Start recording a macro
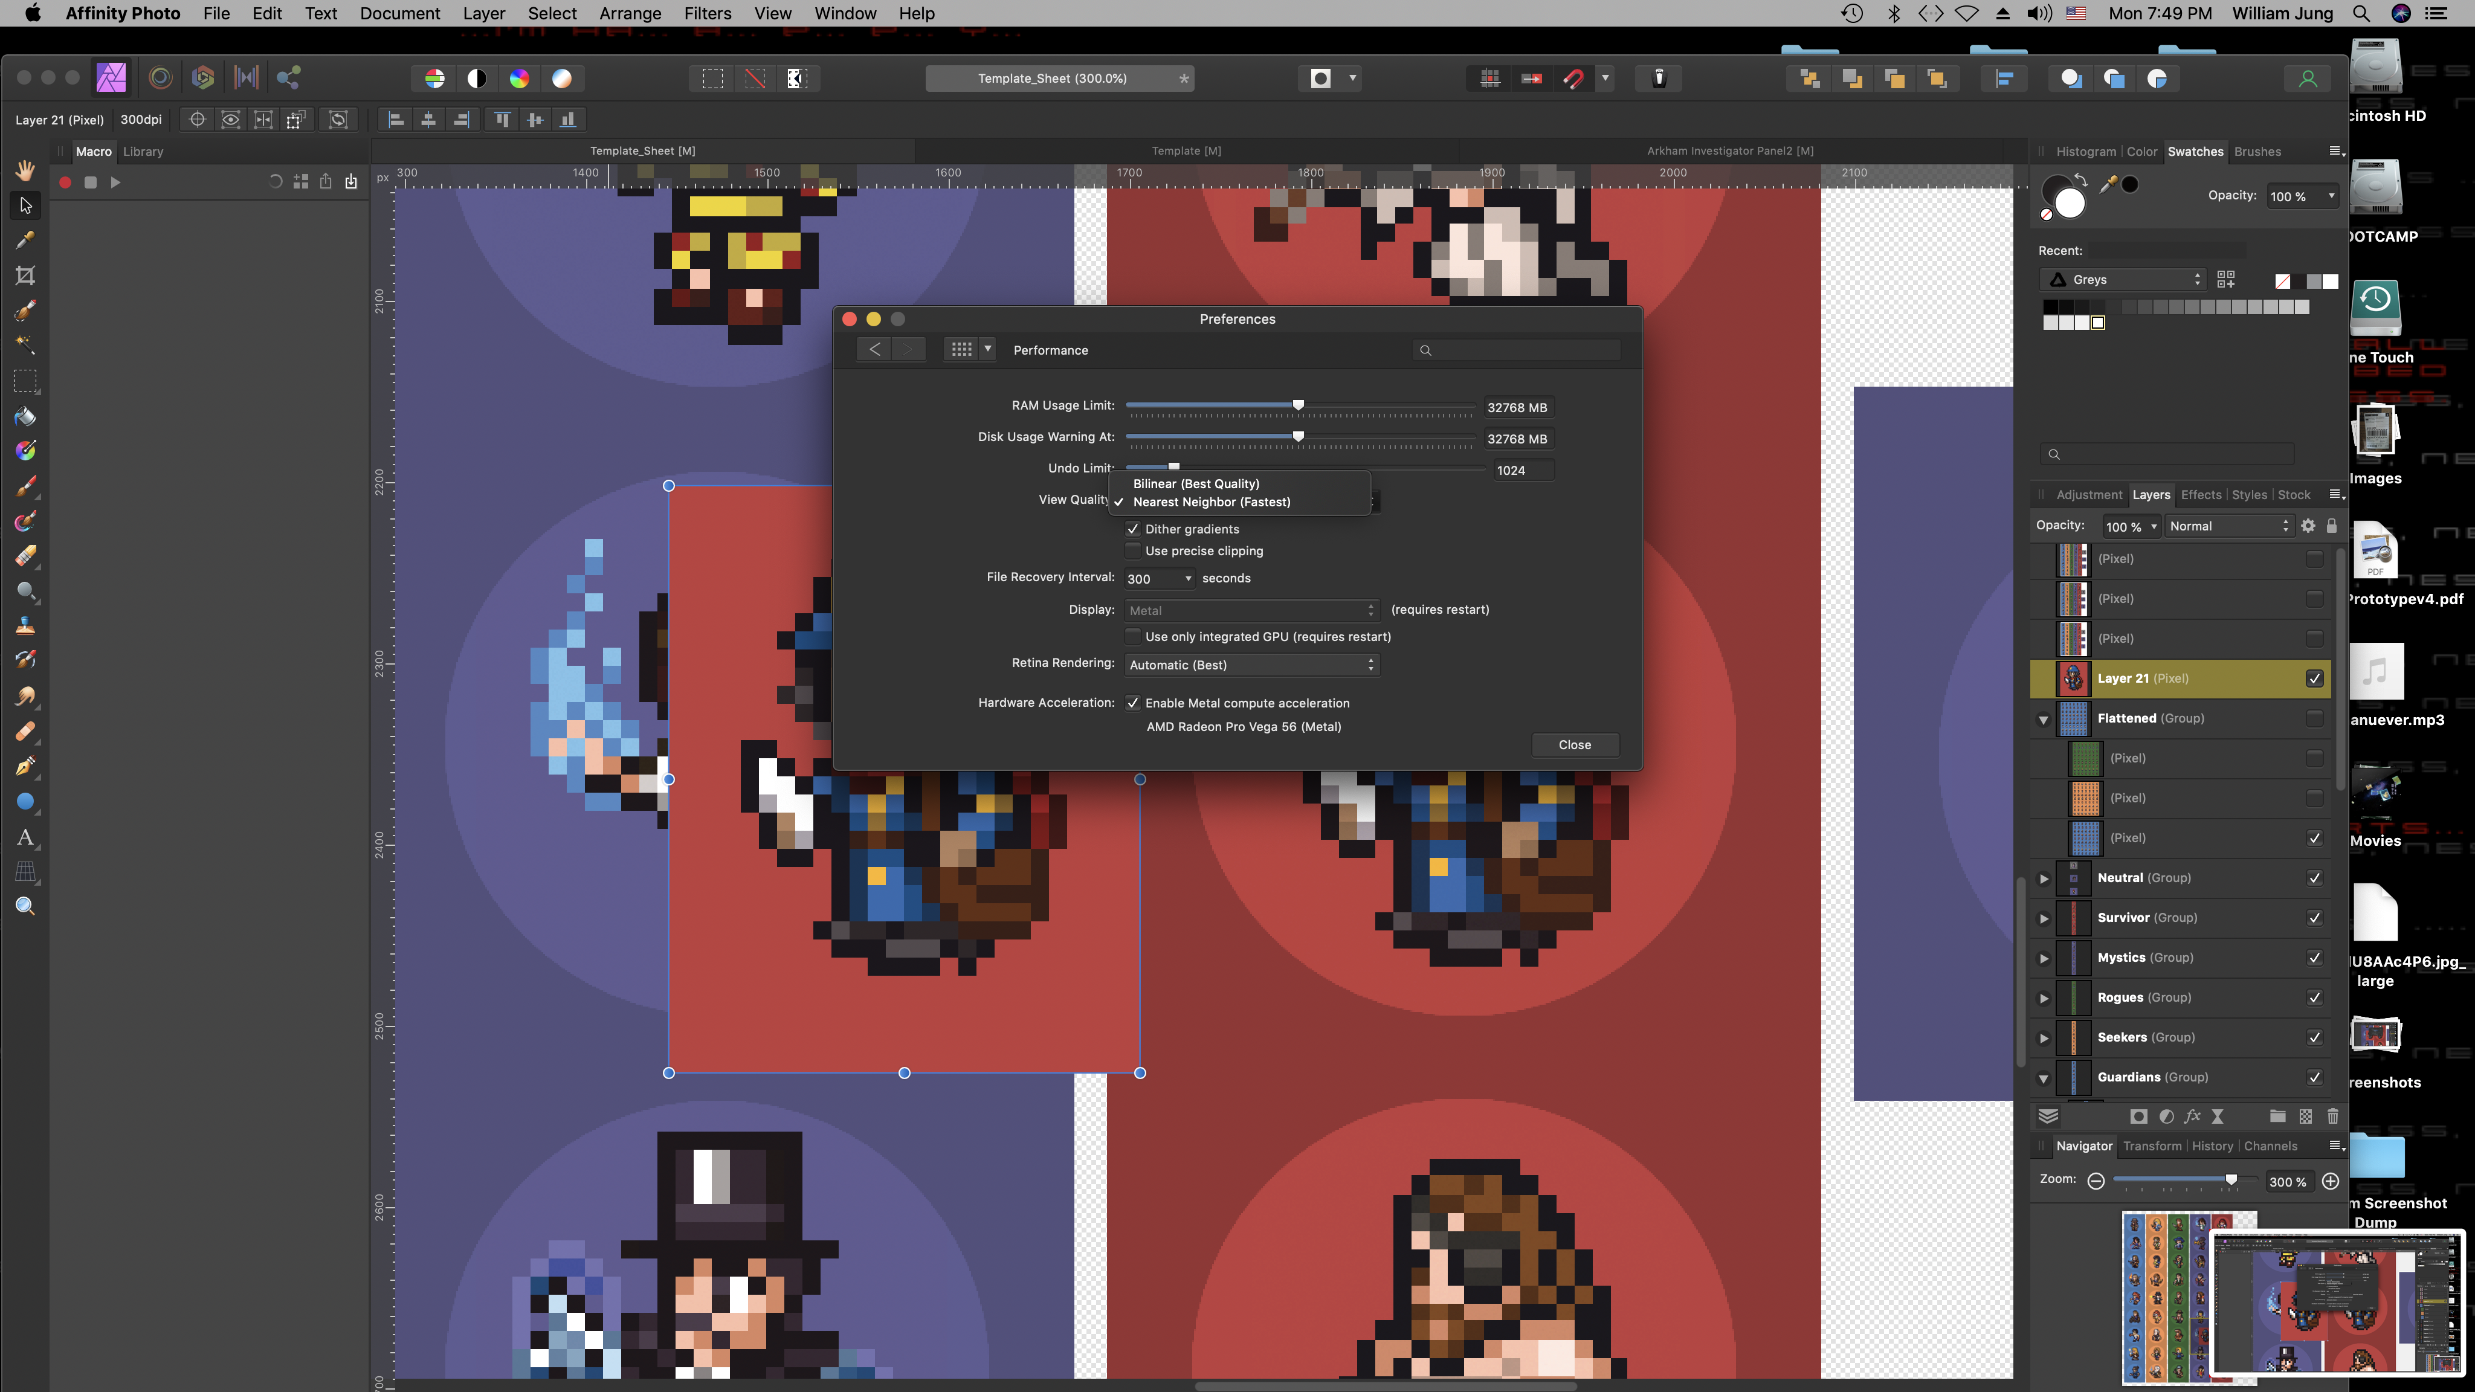 (65, 182)
